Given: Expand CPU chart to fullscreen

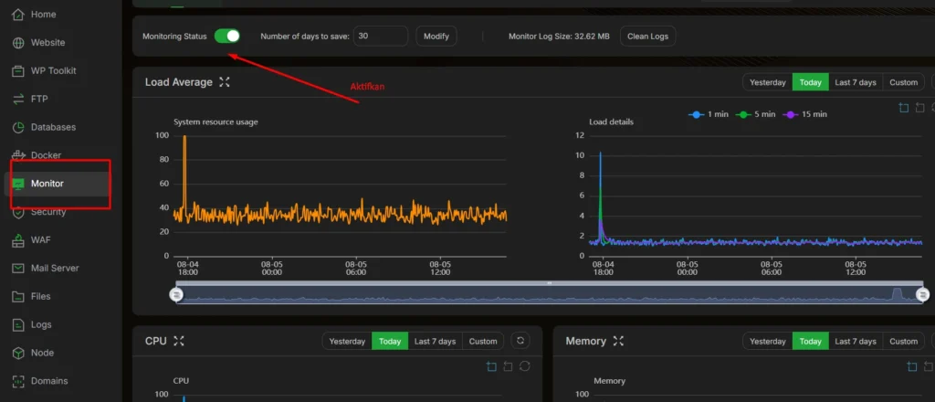Looking at the screenshot, I should pyautogui.click(x=179, y=341).
